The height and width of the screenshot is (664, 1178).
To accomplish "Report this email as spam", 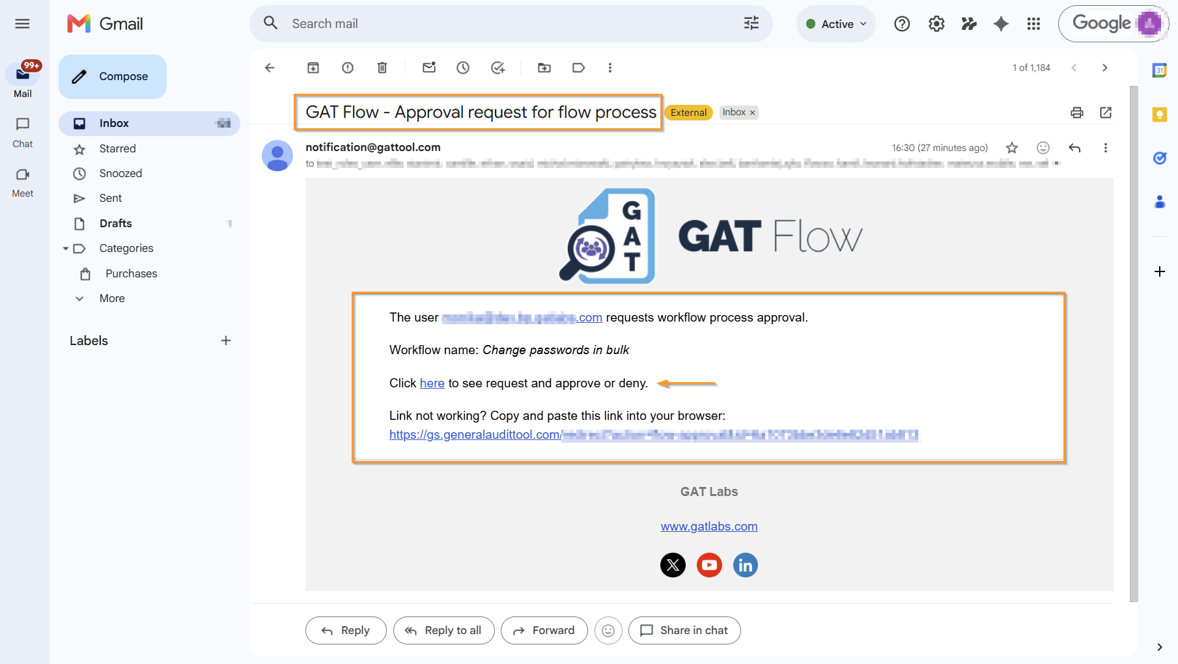I will coord(348,68).
